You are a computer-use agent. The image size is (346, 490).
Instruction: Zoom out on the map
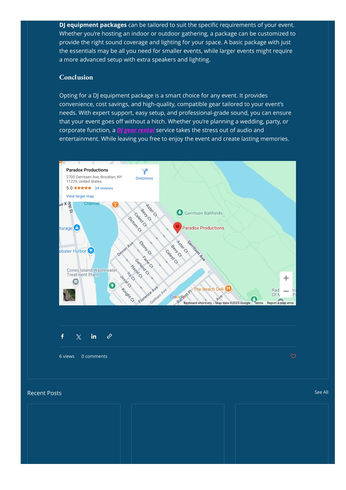coord(286,291)
